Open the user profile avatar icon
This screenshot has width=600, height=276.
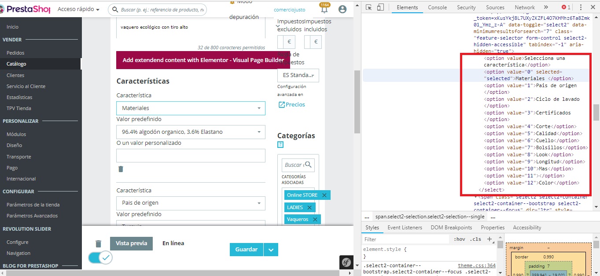click(x=342, y=9)
